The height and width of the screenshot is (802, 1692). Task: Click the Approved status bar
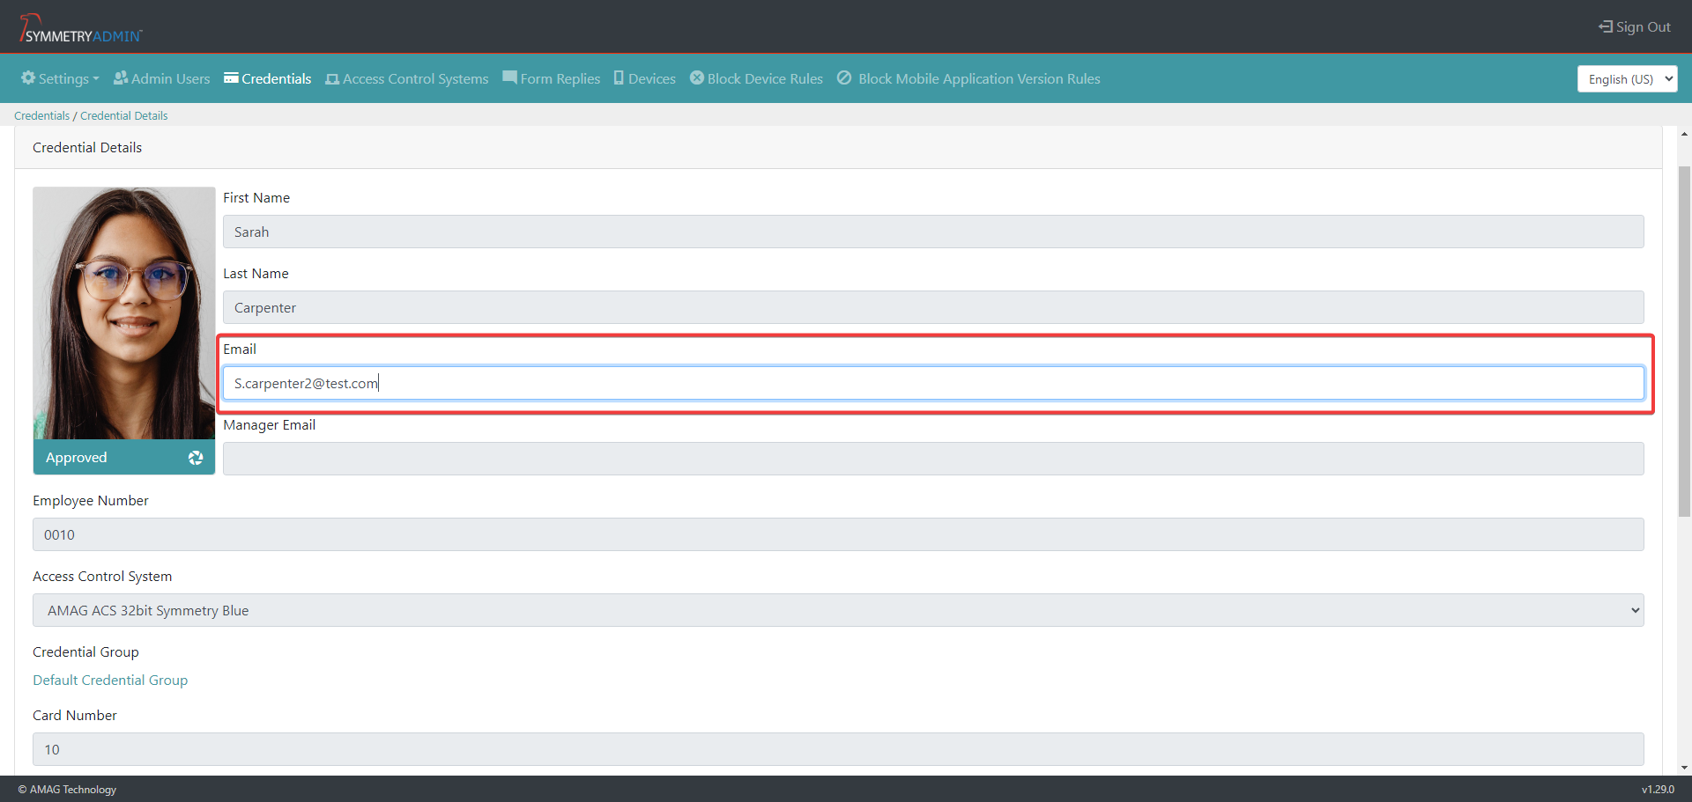coord(124,457)
